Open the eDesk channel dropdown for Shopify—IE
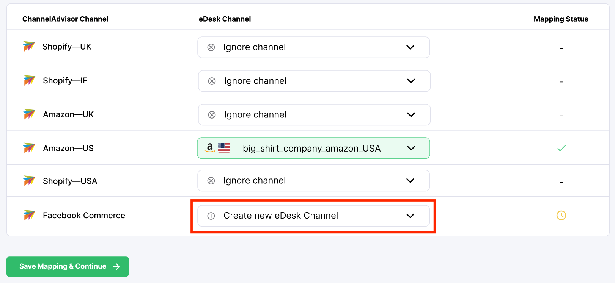The height and width of the screenshot is (283, 615). 315,81
